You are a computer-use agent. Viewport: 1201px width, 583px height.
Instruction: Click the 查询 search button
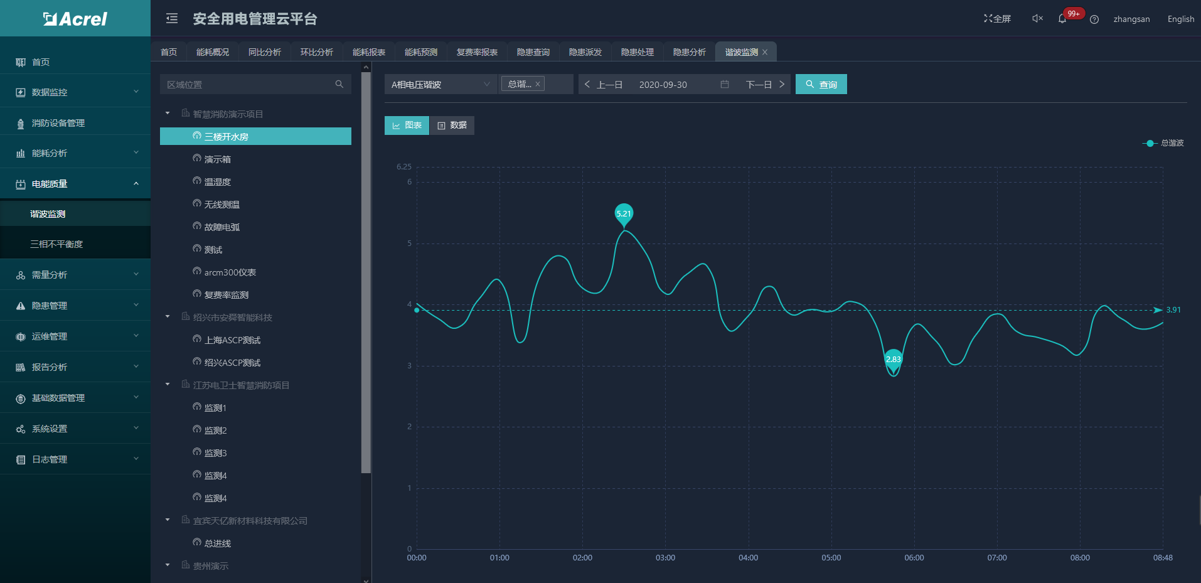(821, 84)
